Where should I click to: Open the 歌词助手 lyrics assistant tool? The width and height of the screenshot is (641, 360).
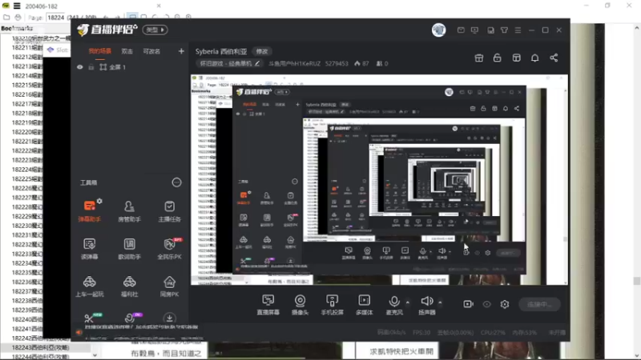pos(129,249)
